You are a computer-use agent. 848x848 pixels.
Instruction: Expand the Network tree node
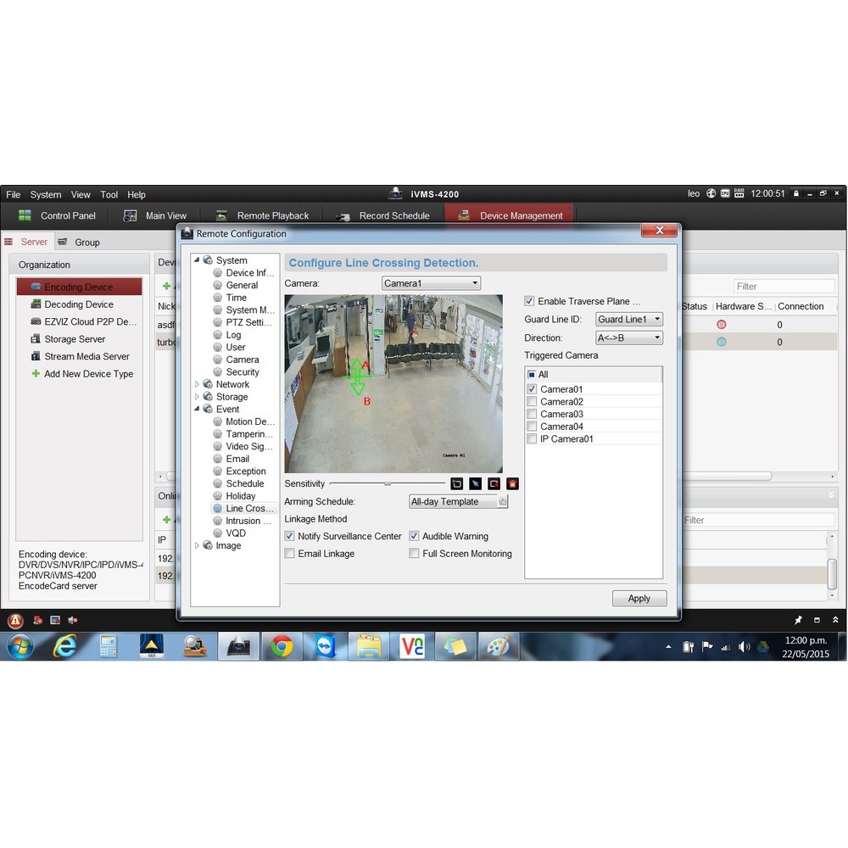click(197, 384)
